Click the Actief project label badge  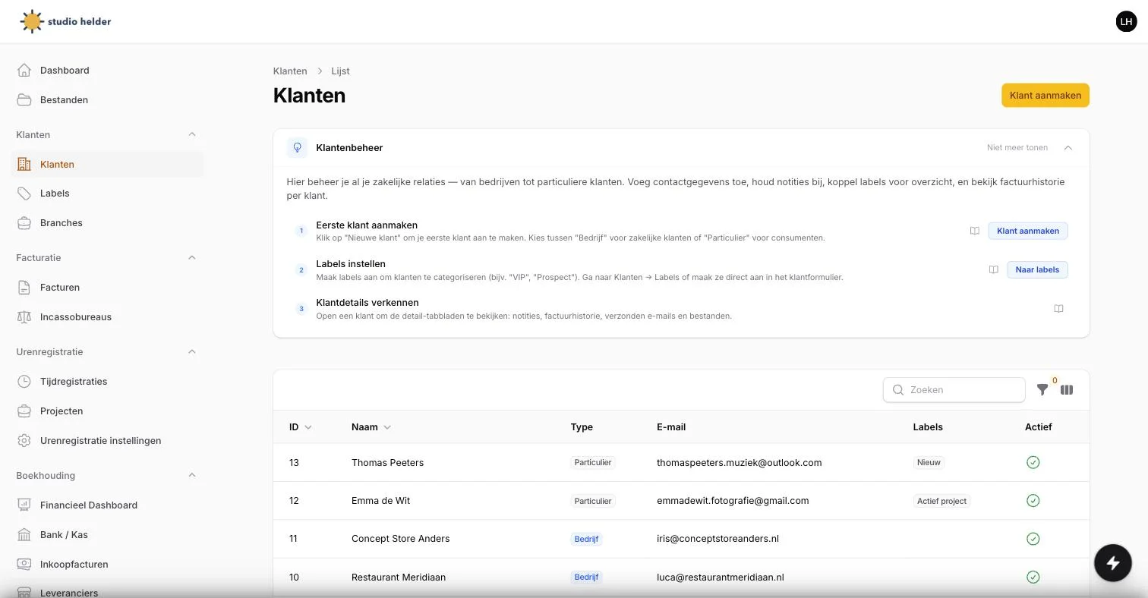pyautogui.click(x=942, y=501)
